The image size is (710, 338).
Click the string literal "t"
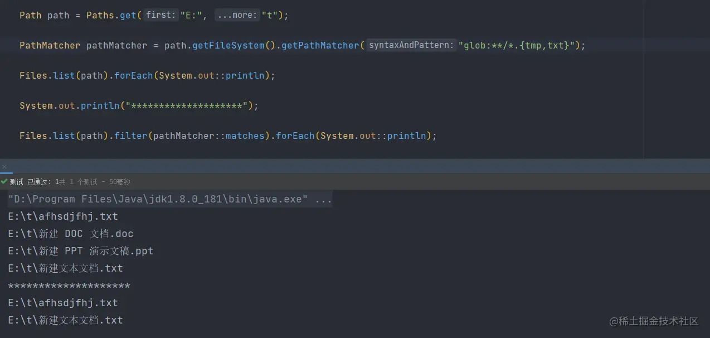point(269,15)
